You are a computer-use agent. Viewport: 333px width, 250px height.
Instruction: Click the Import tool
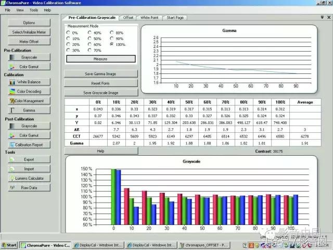[x=29, y=169]
